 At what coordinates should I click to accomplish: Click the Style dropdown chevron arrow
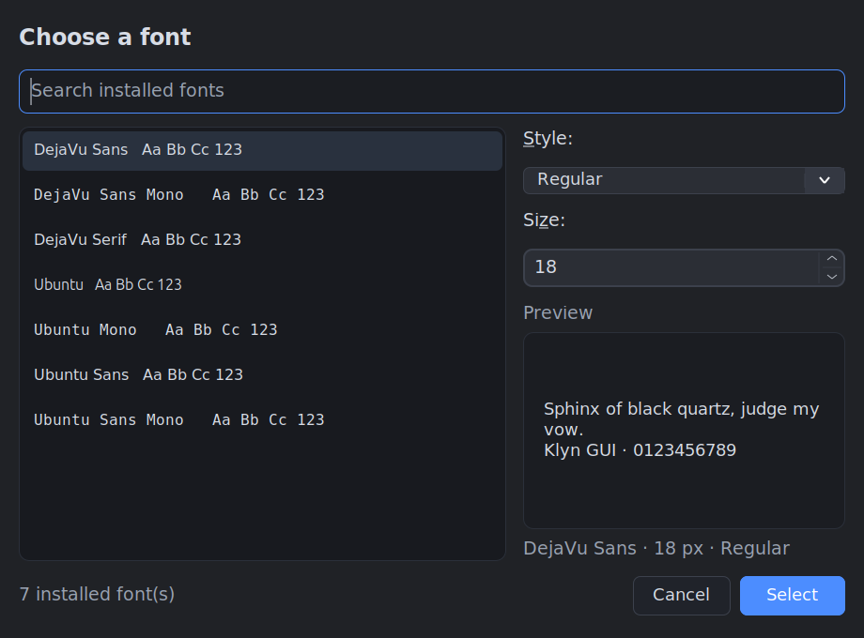point(825,180)
